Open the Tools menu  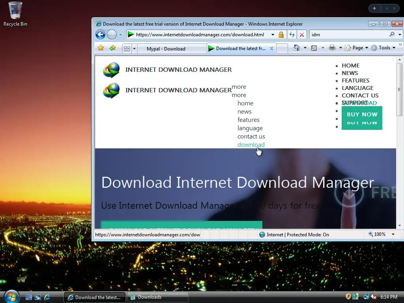(383, 48)
